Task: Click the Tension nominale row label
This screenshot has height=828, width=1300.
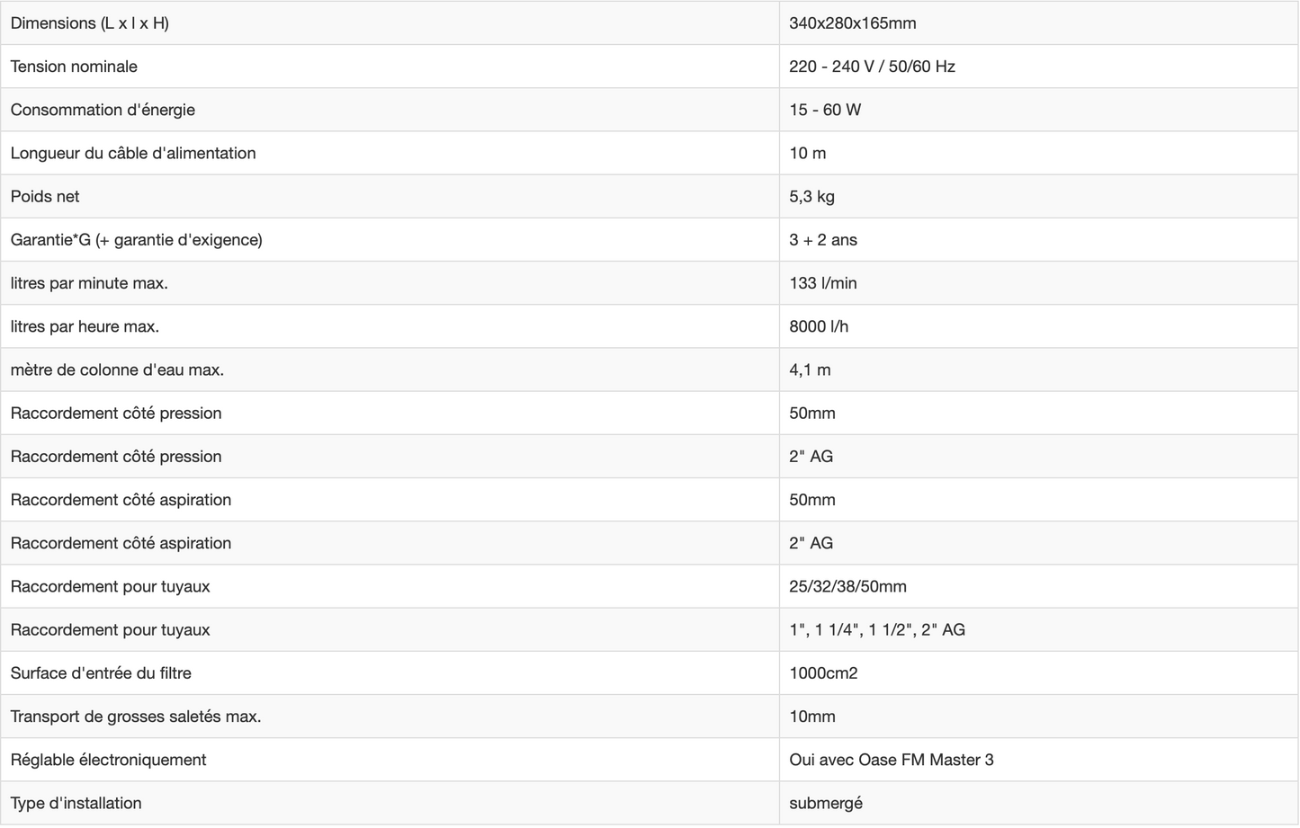Action: tap(74, 67)
